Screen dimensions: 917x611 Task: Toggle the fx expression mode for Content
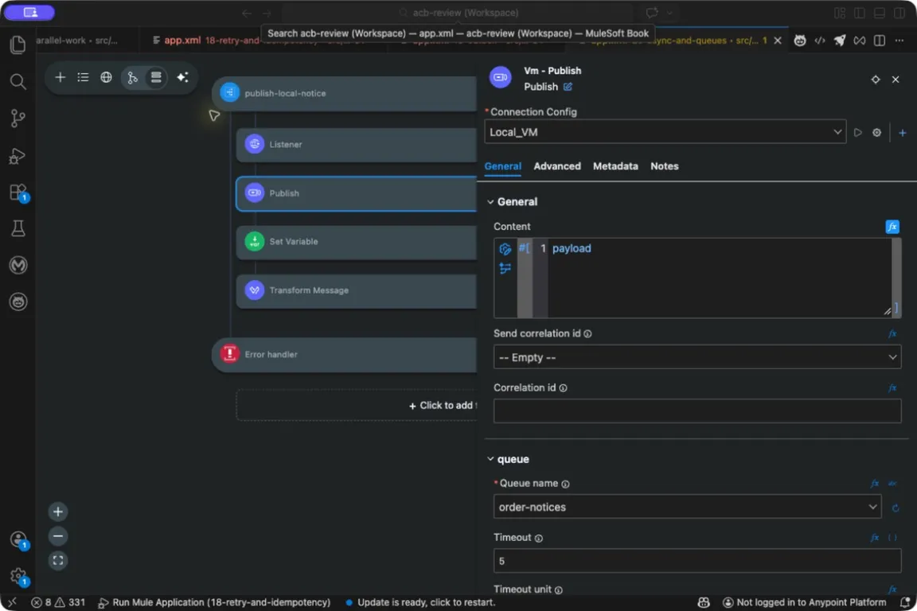pos(892,227)
